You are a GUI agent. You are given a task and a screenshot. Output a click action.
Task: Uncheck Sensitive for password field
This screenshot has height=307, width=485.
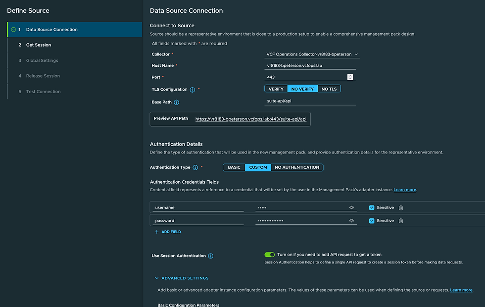coord(372,221)
